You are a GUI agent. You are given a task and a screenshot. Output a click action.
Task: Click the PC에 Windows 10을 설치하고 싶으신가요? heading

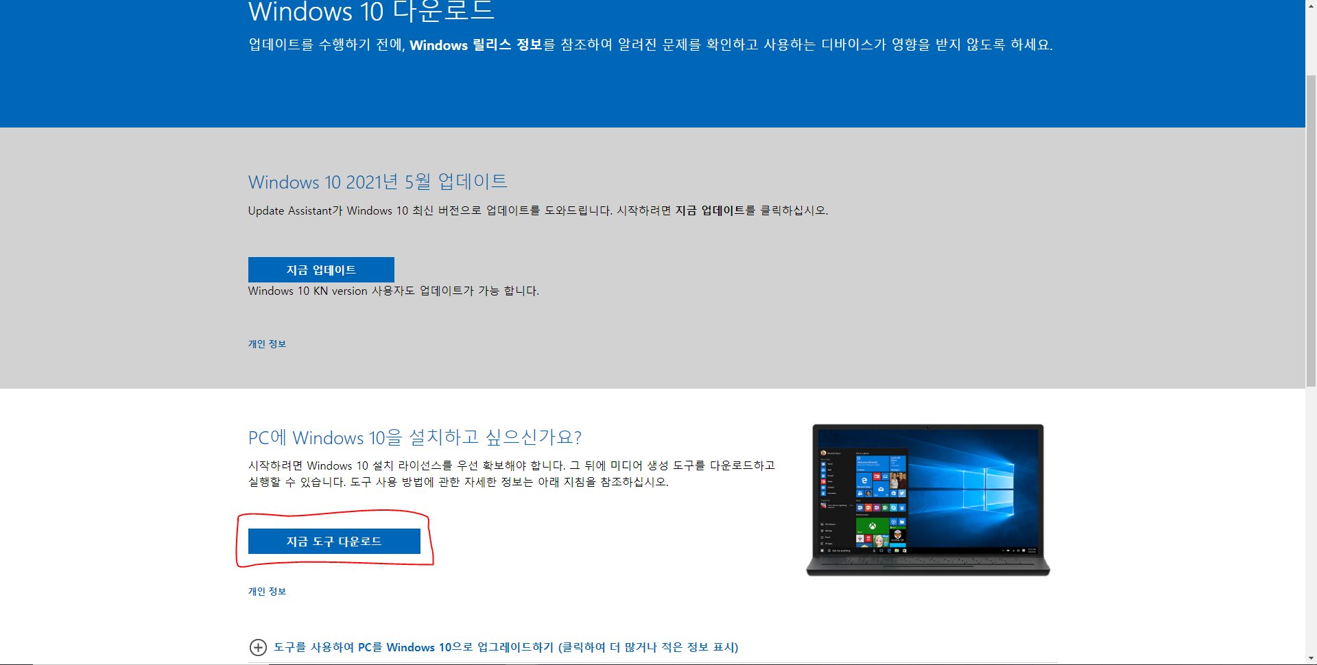415,437
